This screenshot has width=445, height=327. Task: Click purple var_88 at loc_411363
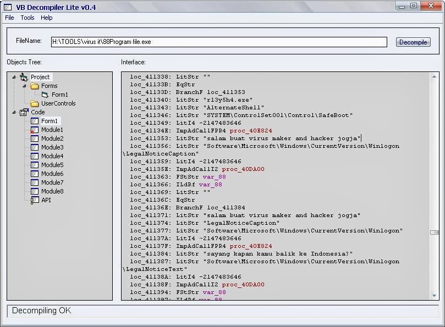click(215, 177)
